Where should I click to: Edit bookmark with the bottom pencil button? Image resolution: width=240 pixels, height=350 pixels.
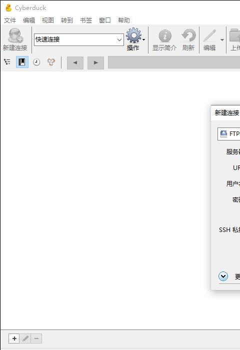tap(25, 338)
